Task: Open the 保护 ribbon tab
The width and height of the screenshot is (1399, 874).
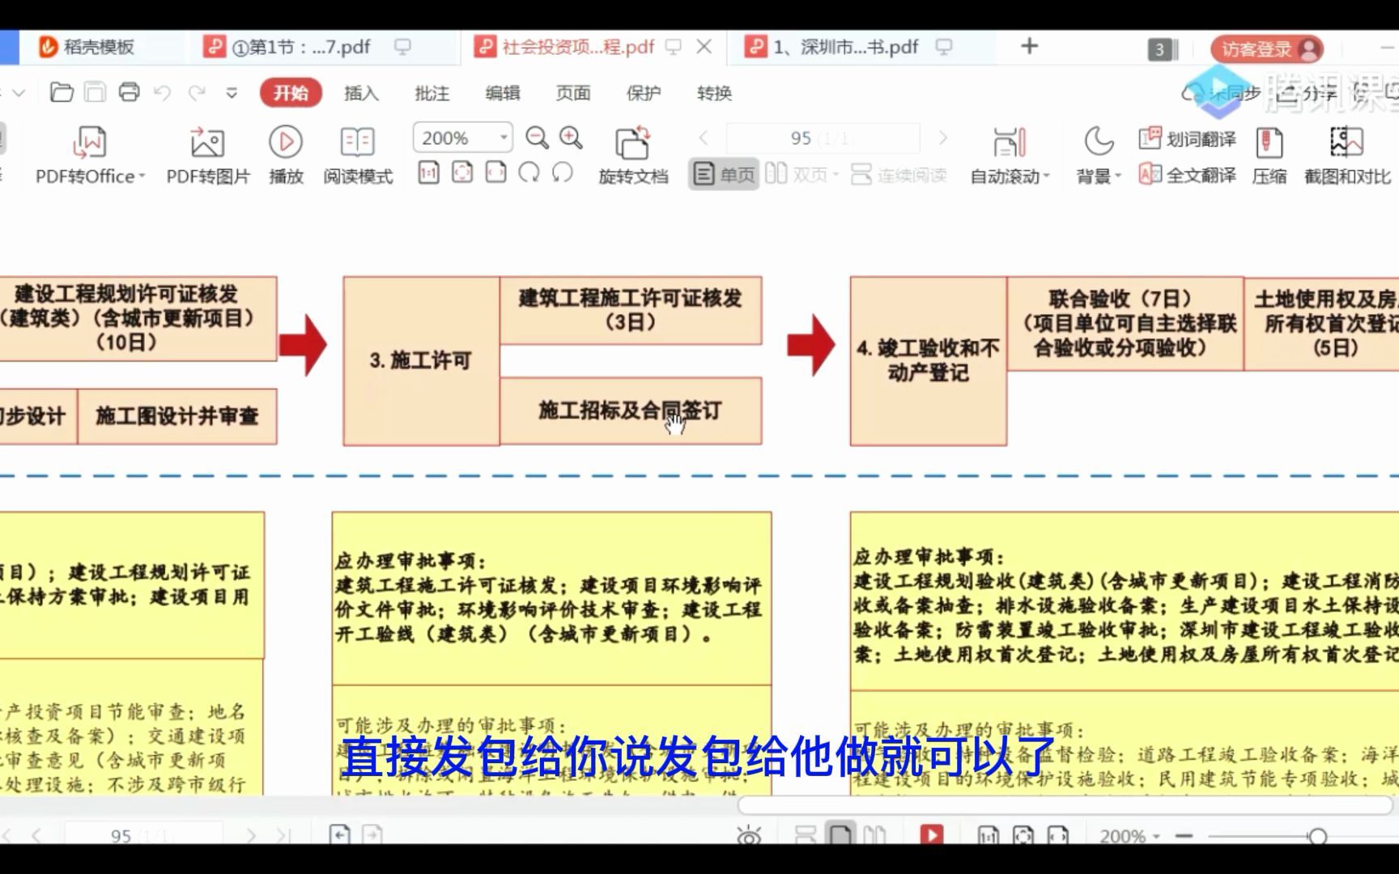Action: point(643,93)
